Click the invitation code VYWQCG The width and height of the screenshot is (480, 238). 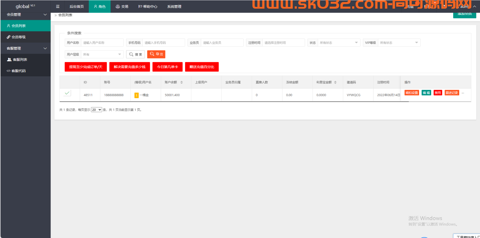[x=354, y=95]
